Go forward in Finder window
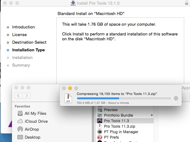The height and width of the screenshot is (142, 190). pos(26,96)
